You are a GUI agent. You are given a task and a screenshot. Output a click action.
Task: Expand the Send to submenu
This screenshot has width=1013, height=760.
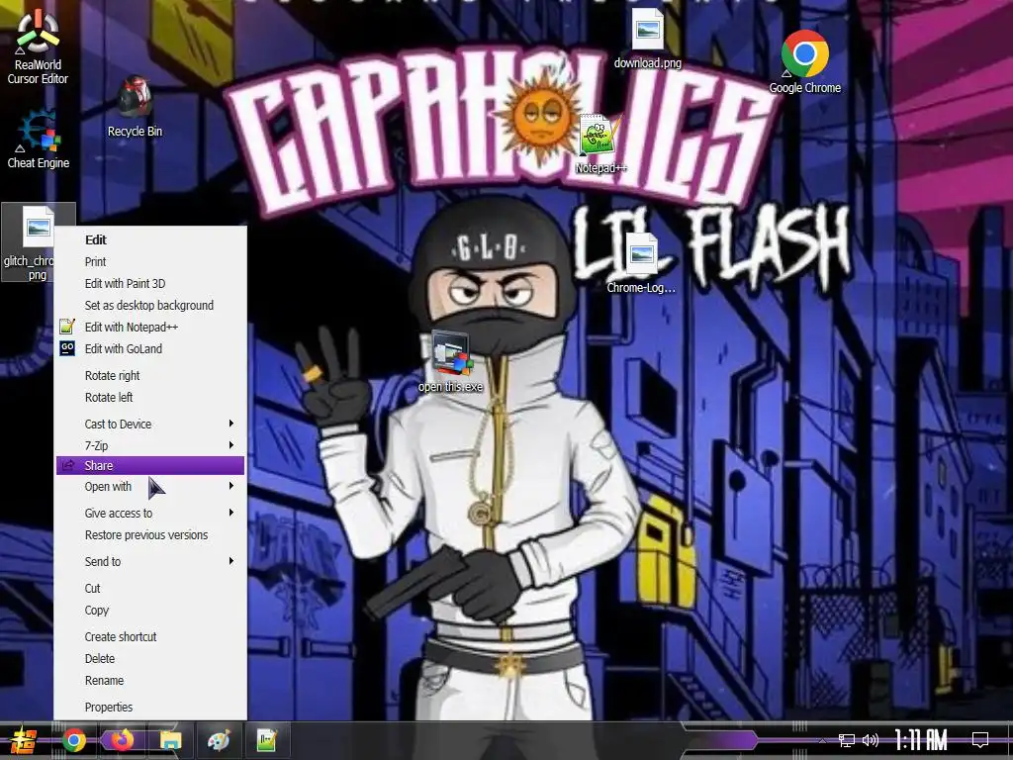[150, 562]
